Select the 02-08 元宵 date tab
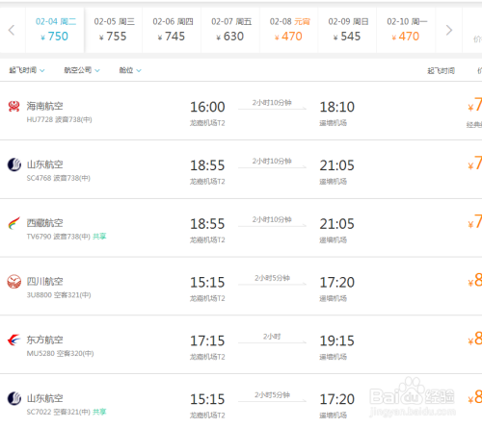The height and width of the screenshot is (428, 482). (289, 30)
